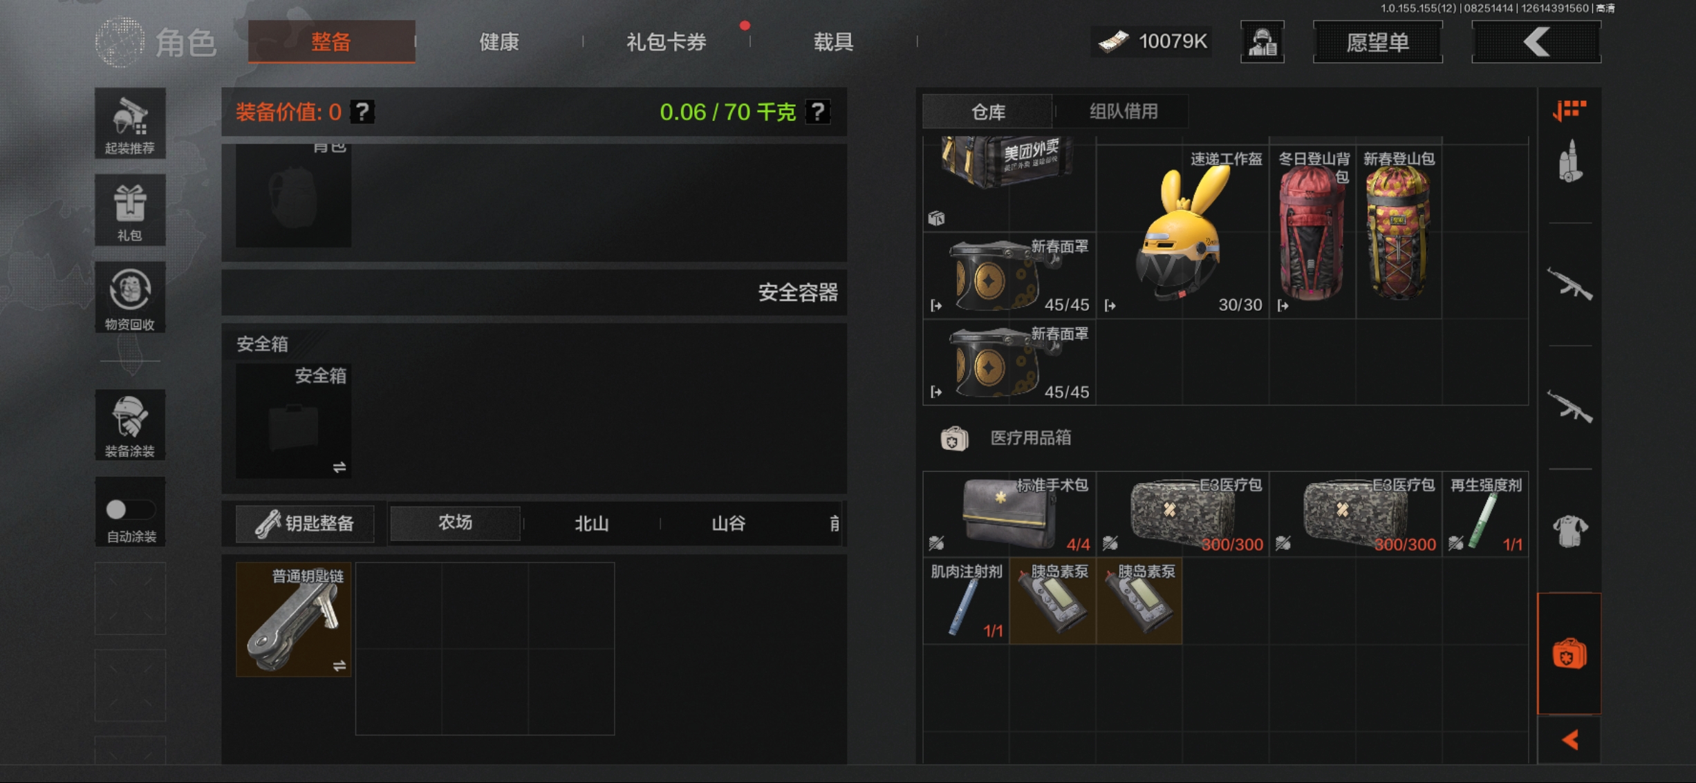This screenshot has height=783, width=1696.
Task: Show help for 装备价值 gear value
Action: (362, 112)
